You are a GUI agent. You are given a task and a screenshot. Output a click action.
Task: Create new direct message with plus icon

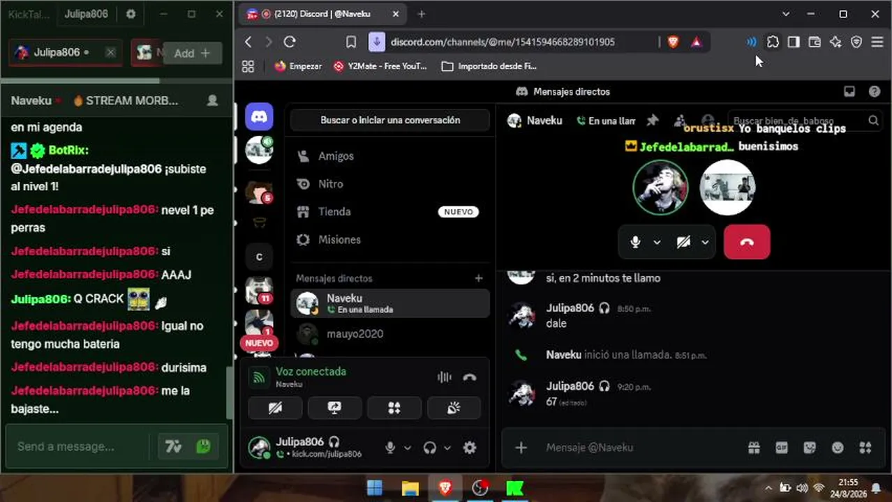[479, 278]
